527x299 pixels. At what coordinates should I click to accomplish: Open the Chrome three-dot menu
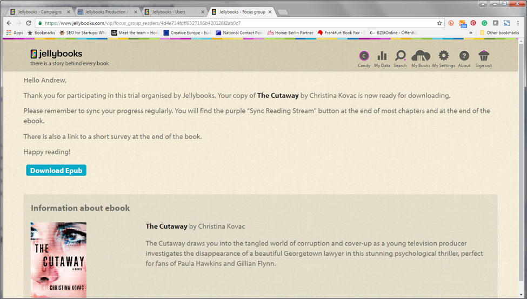[x=518, y=23]
